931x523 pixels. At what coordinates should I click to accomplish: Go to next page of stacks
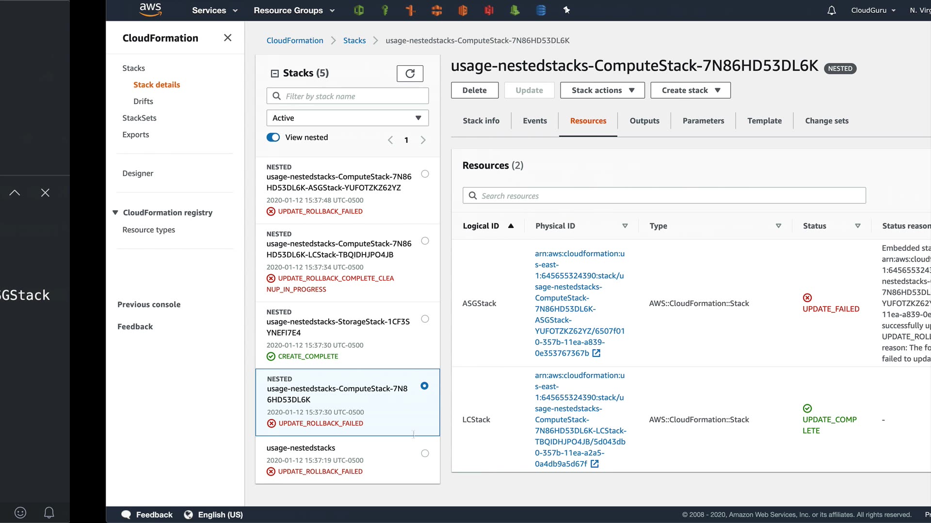click(423, 140)
